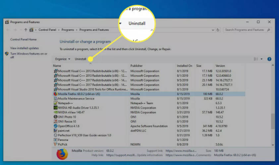The width and height of the screenshot is (279, 165).
Task: Go up one level with the Up arrow
Action: pos(26,30)
